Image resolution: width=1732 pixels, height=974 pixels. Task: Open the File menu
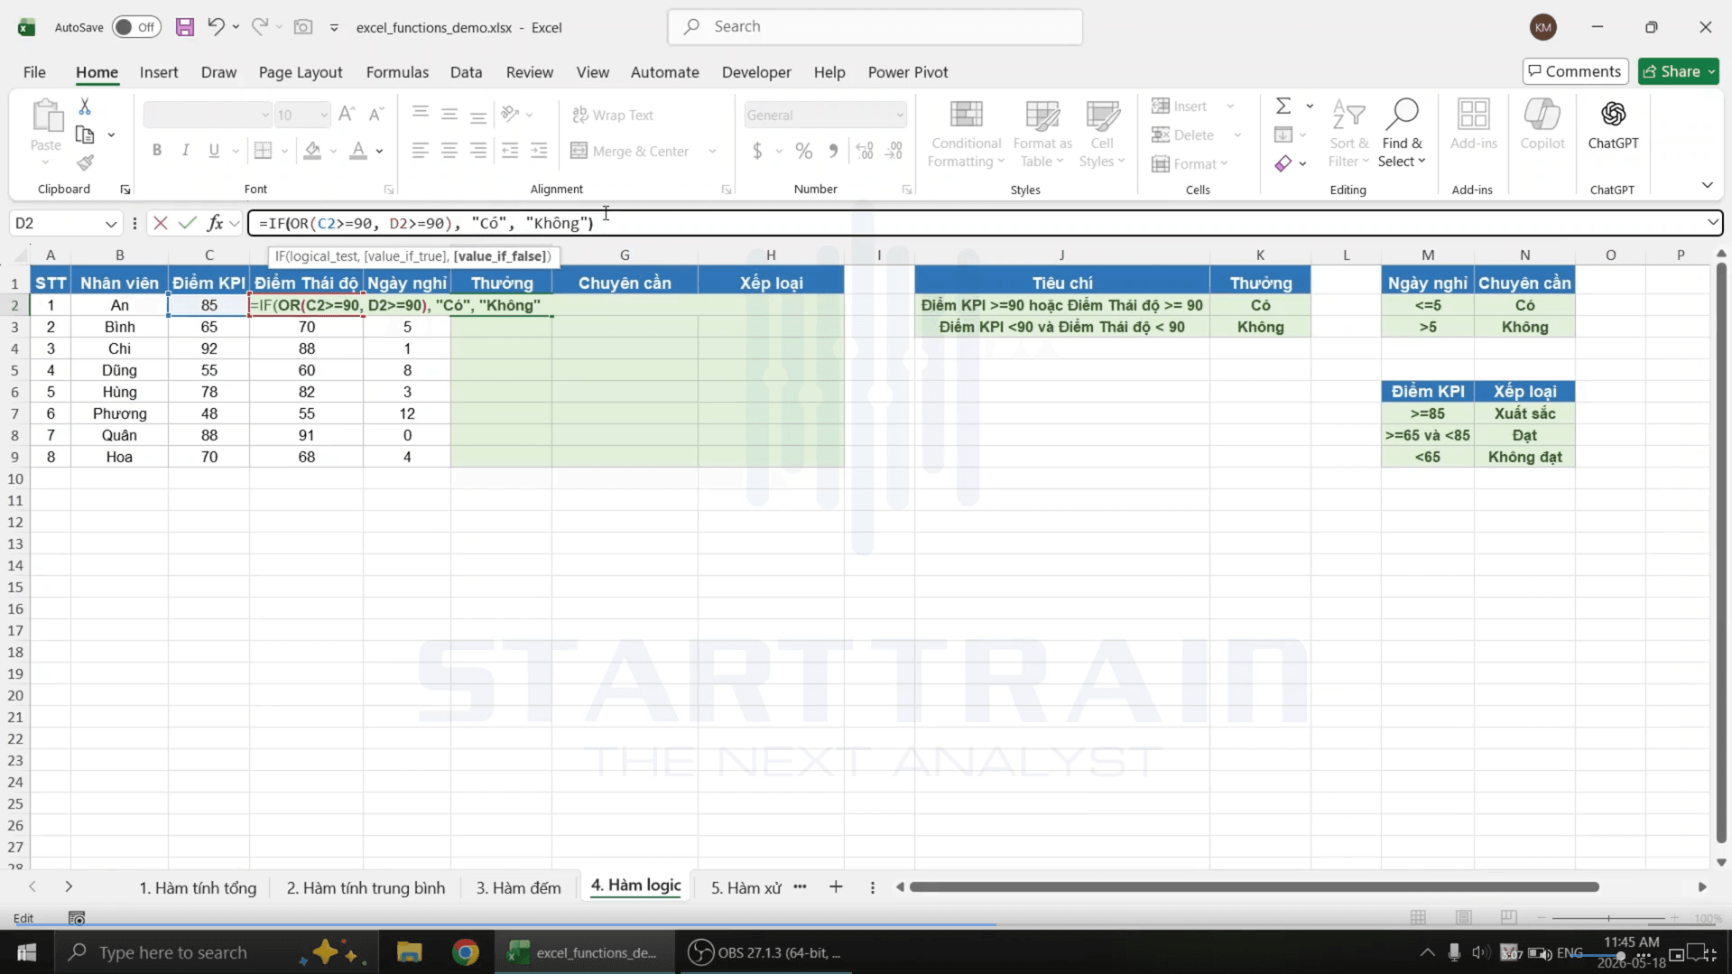coord(34,72)
